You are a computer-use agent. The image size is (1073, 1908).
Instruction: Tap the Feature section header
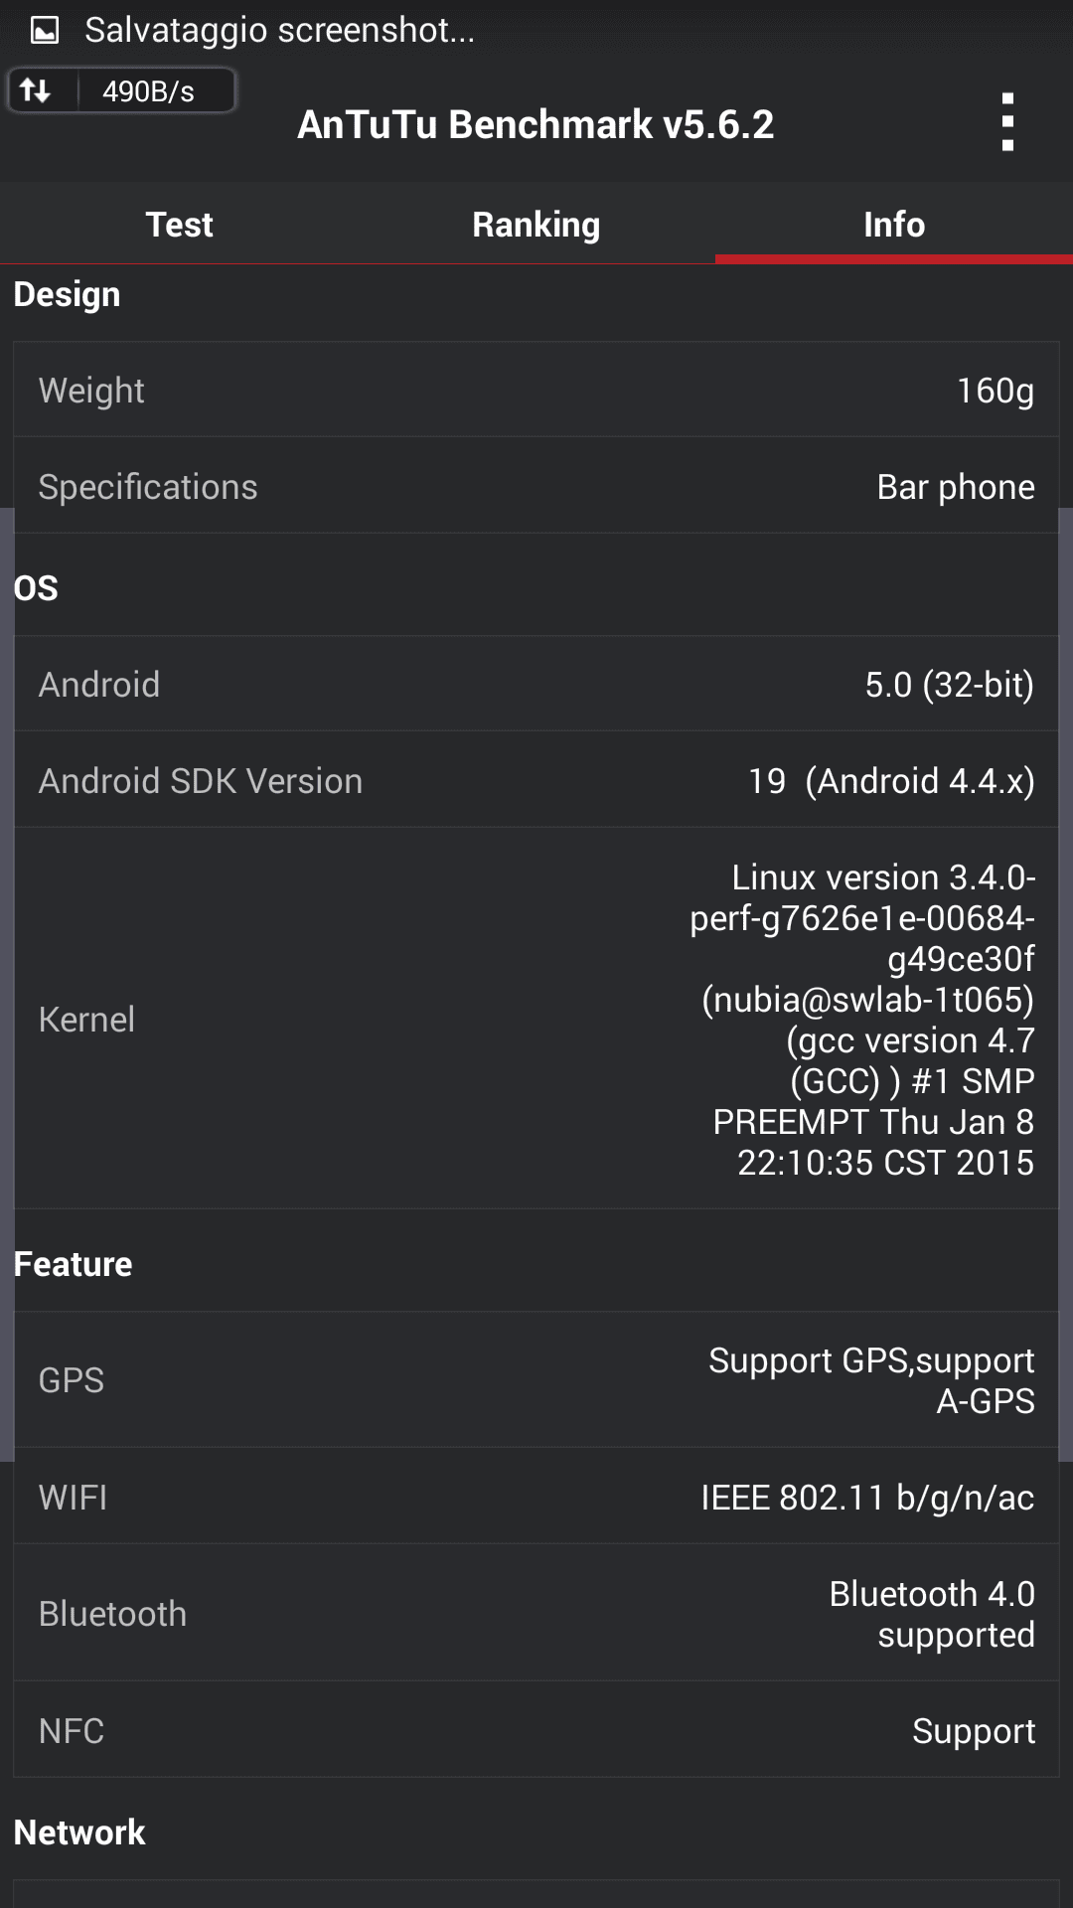[74, 1264]
